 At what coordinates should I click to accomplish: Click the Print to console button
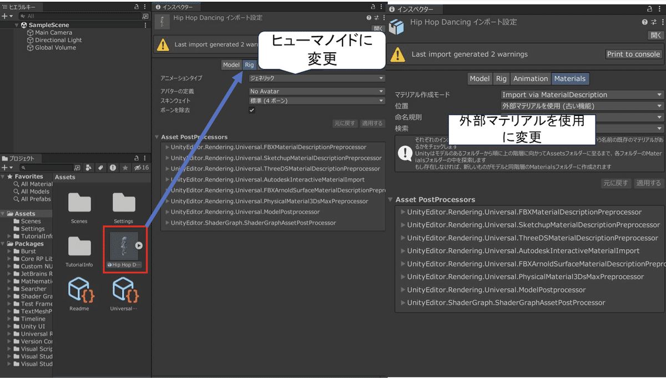click(633, 54)
